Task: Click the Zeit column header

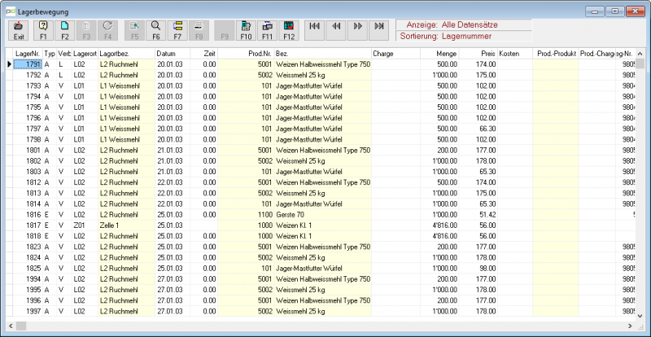Action: 204,54
